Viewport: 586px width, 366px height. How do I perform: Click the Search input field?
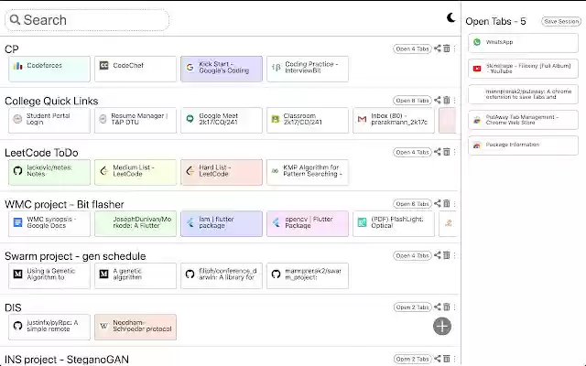pos(87,20)
